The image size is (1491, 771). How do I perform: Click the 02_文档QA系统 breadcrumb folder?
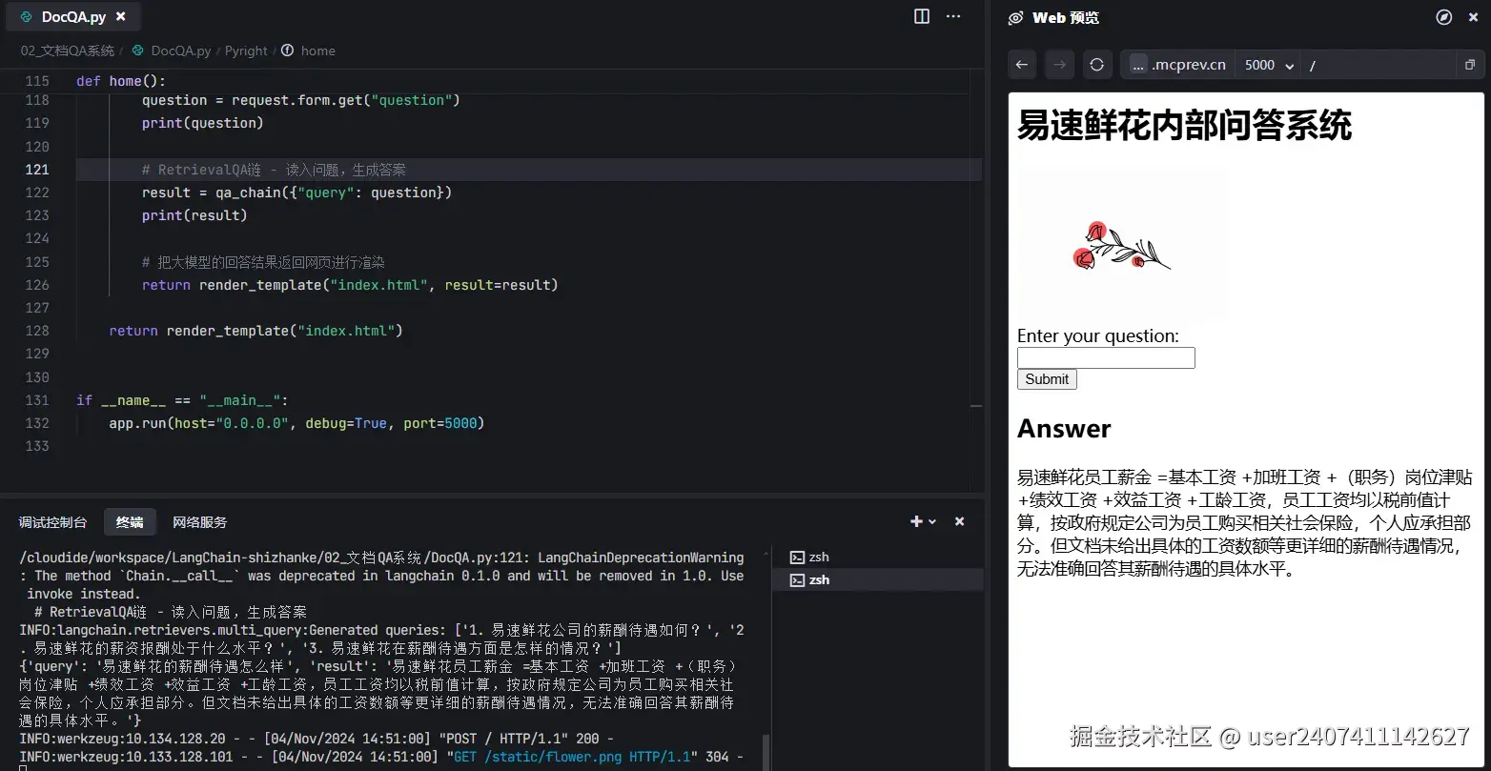click(x=68, y=51)
